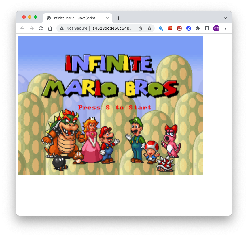Screen dimensions: 248x237
Task: Click the Luigi character sprite
Action: pyautogui.click(x=136, y=140)
